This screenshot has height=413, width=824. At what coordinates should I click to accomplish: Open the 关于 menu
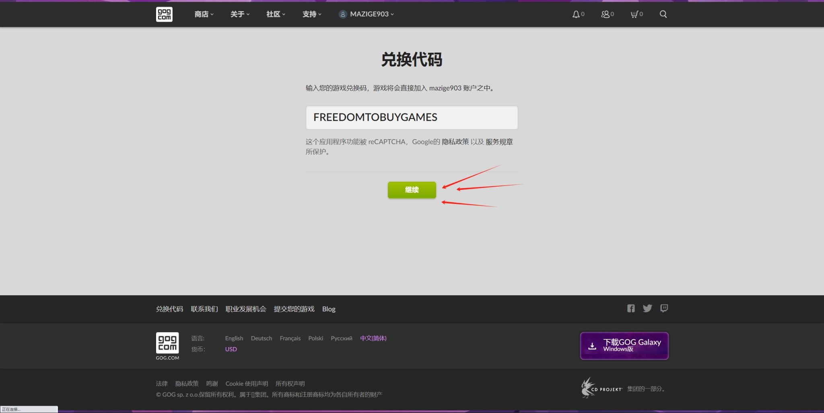(x=239, y=14)
